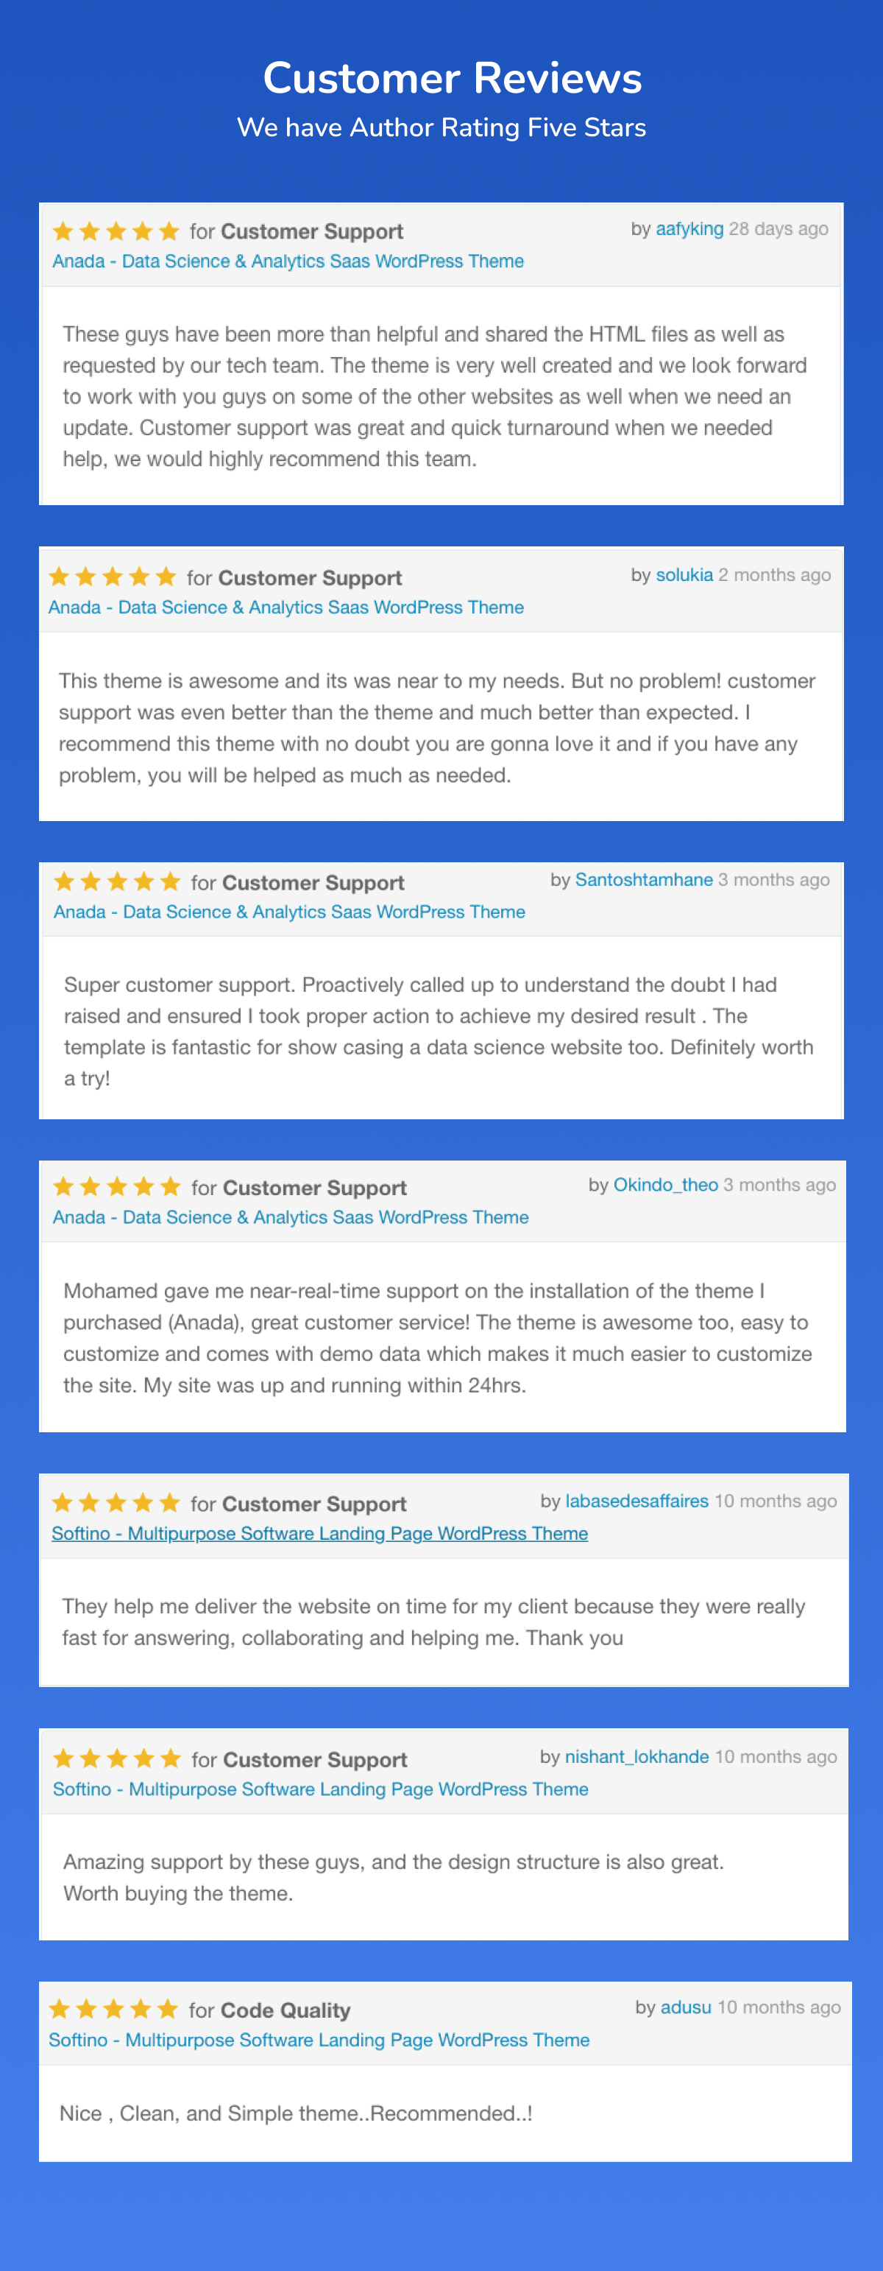Click the star rating on aafyking's review

(116, 232)
